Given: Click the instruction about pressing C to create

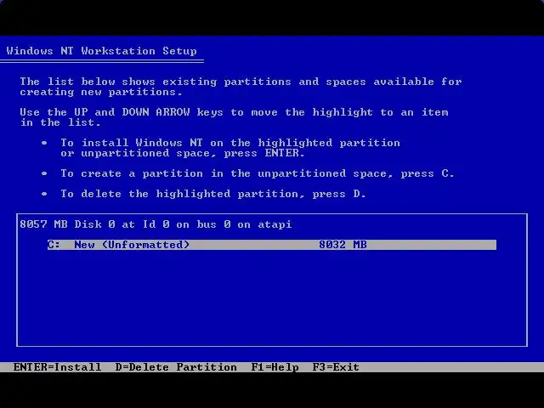Looking at the screenshot, I should tap(257, 173).
